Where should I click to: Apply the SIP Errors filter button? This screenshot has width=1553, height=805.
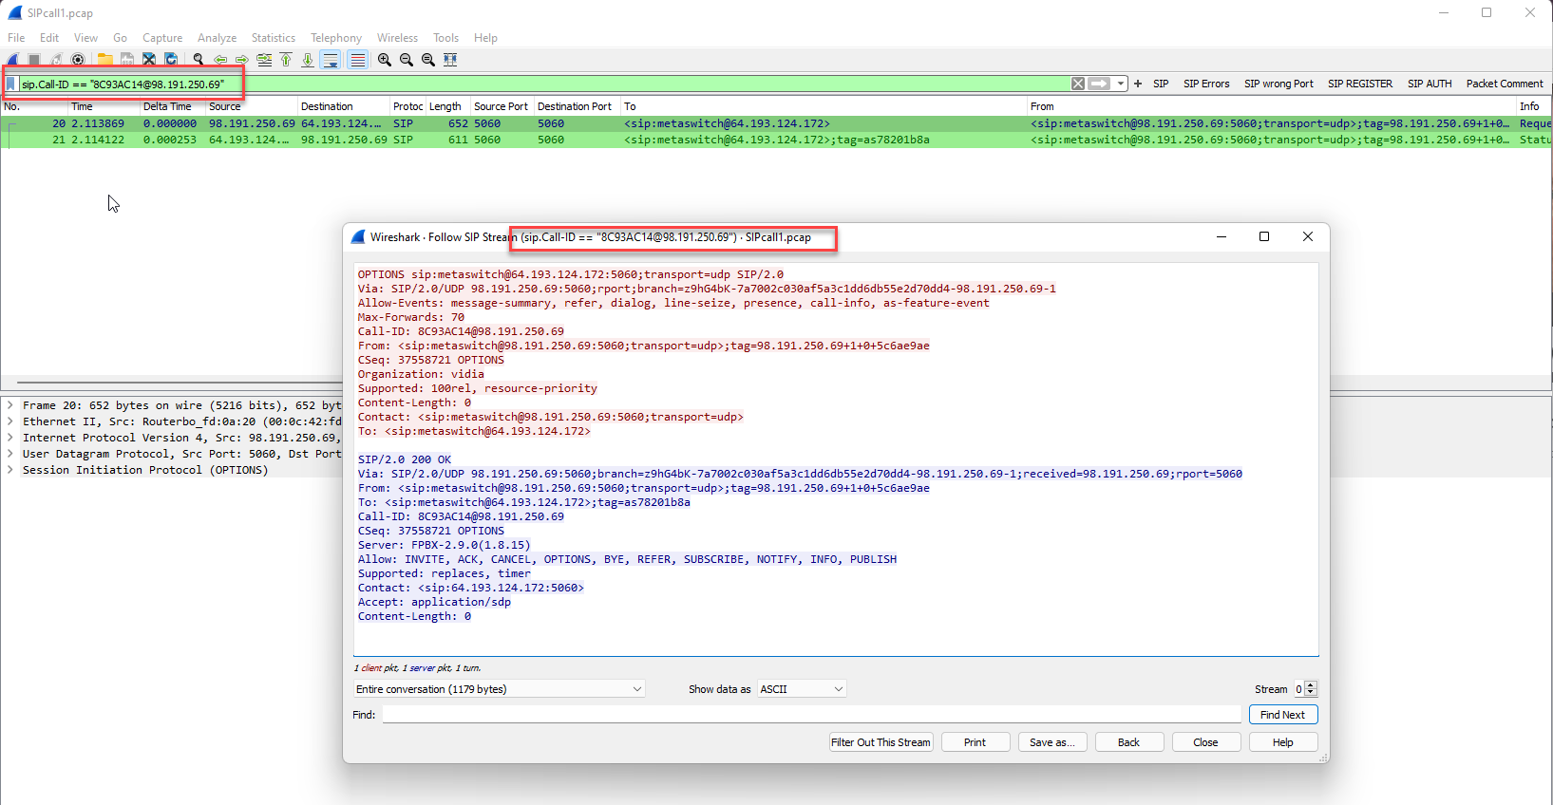(x=1205, y=84)
